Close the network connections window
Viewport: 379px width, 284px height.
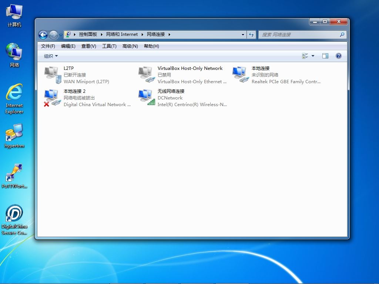(x=339, y=22)
